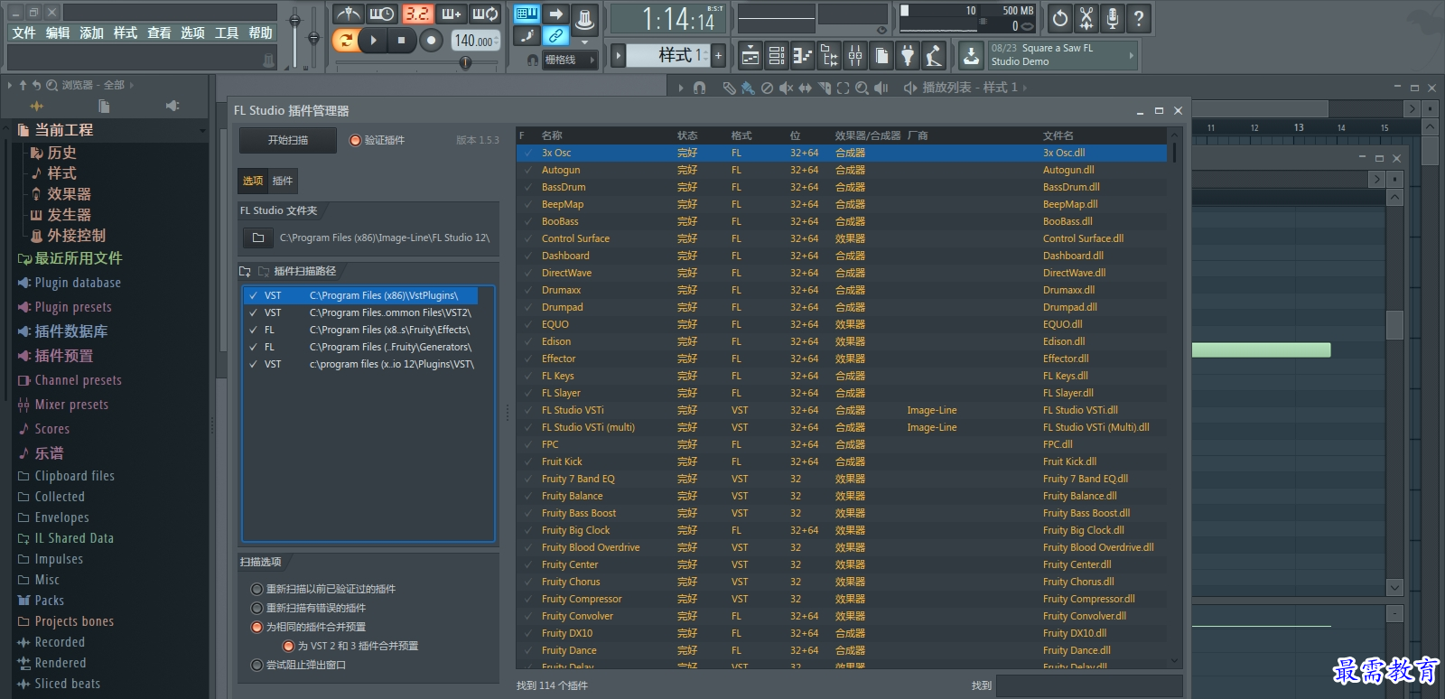Switch to the 插件 tab in plugin manager
Viewport: 1445px width, 699px height.
click(x=283, y=181)
